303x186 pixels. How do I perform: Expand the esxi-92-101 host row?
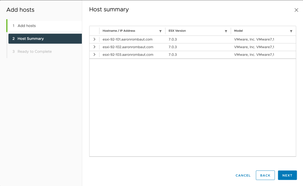point(94,39)
